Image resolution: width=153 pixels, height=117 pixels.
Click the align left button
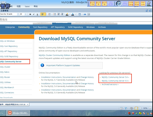(42, 14)
